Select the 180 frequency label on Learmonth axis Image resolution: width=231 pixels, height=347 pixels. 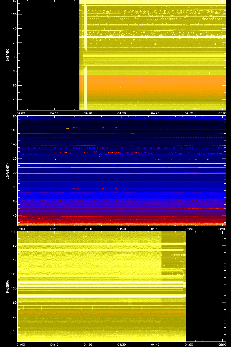14,117
